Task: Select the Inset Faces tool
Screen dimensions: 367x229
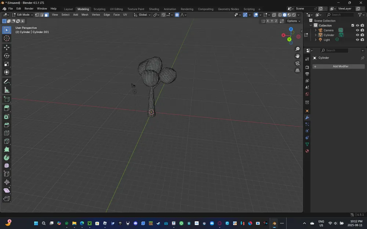Action: click(x=7, y=117)
